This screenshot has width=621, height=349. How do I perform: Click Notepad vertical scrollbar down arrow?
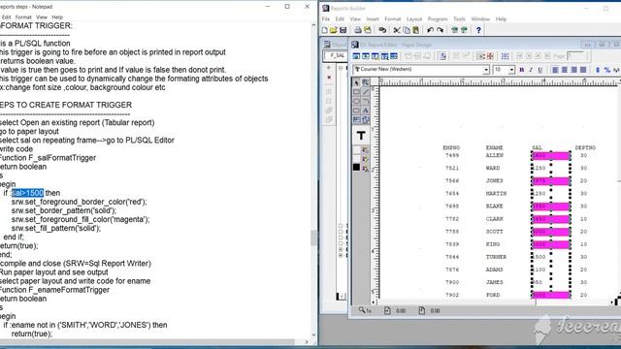coord(313,335)
